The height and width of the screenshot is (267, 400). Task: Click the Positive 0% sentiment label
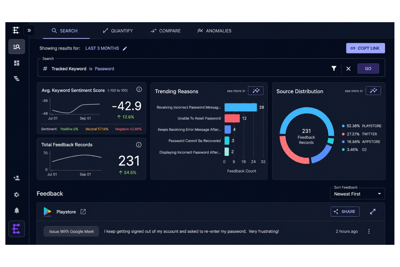pyautogui.click(x=69, y=129)
